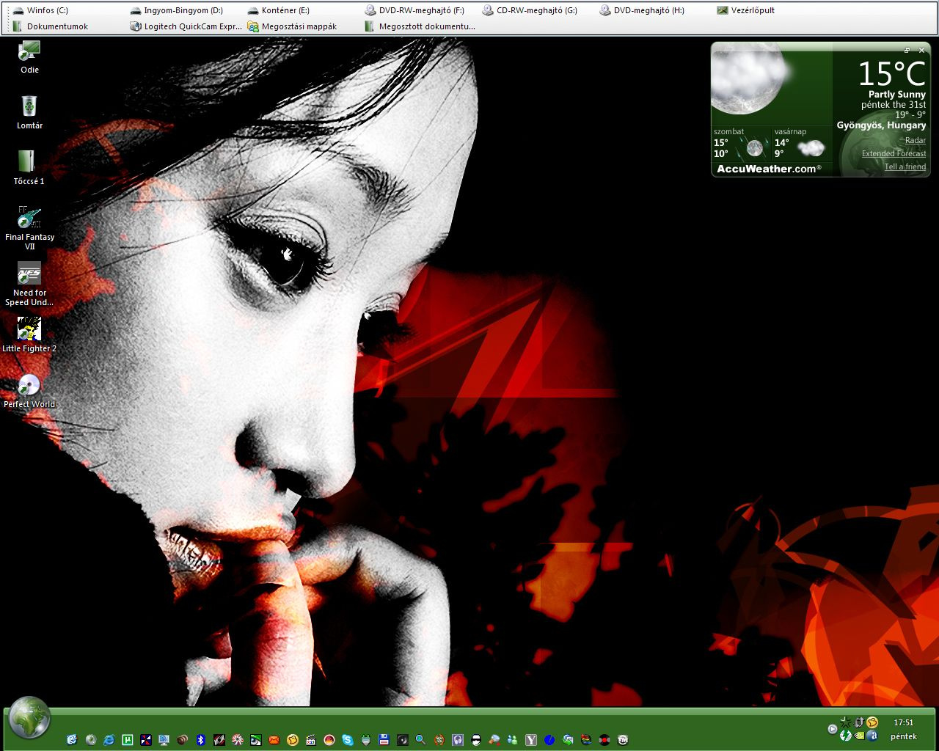Launch red-white pinwheel icon

point(237,740)
